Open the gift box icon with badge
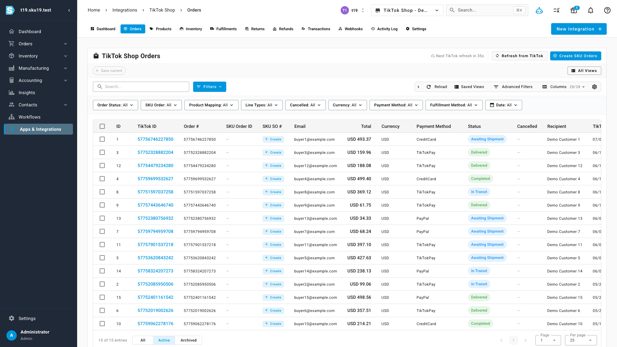The height and width of the screenshot is (347, 617). pyautogui.click(x=574, y=10)
